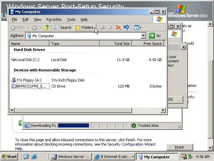Click the 11.9 GB total size value

coord(123,60)
